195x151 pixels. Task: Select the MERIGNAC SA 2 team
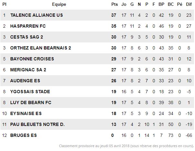pos(28,70)
